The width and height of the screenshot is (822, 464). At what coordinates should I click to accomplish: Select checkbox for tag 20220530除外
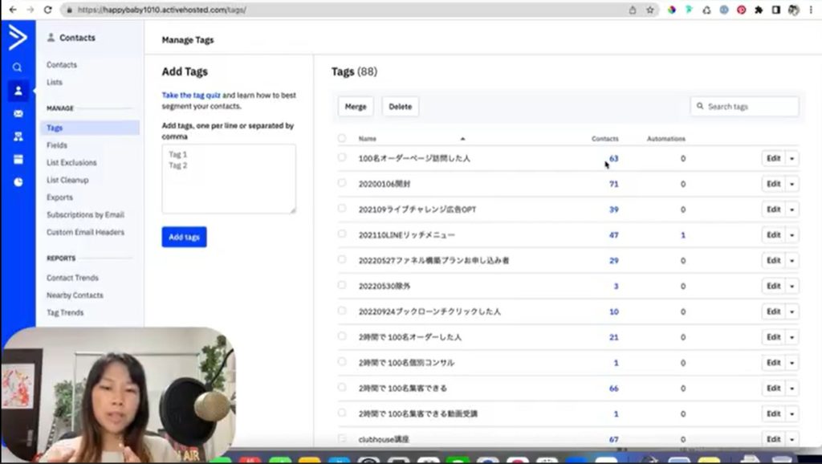[x=342, y=285]
